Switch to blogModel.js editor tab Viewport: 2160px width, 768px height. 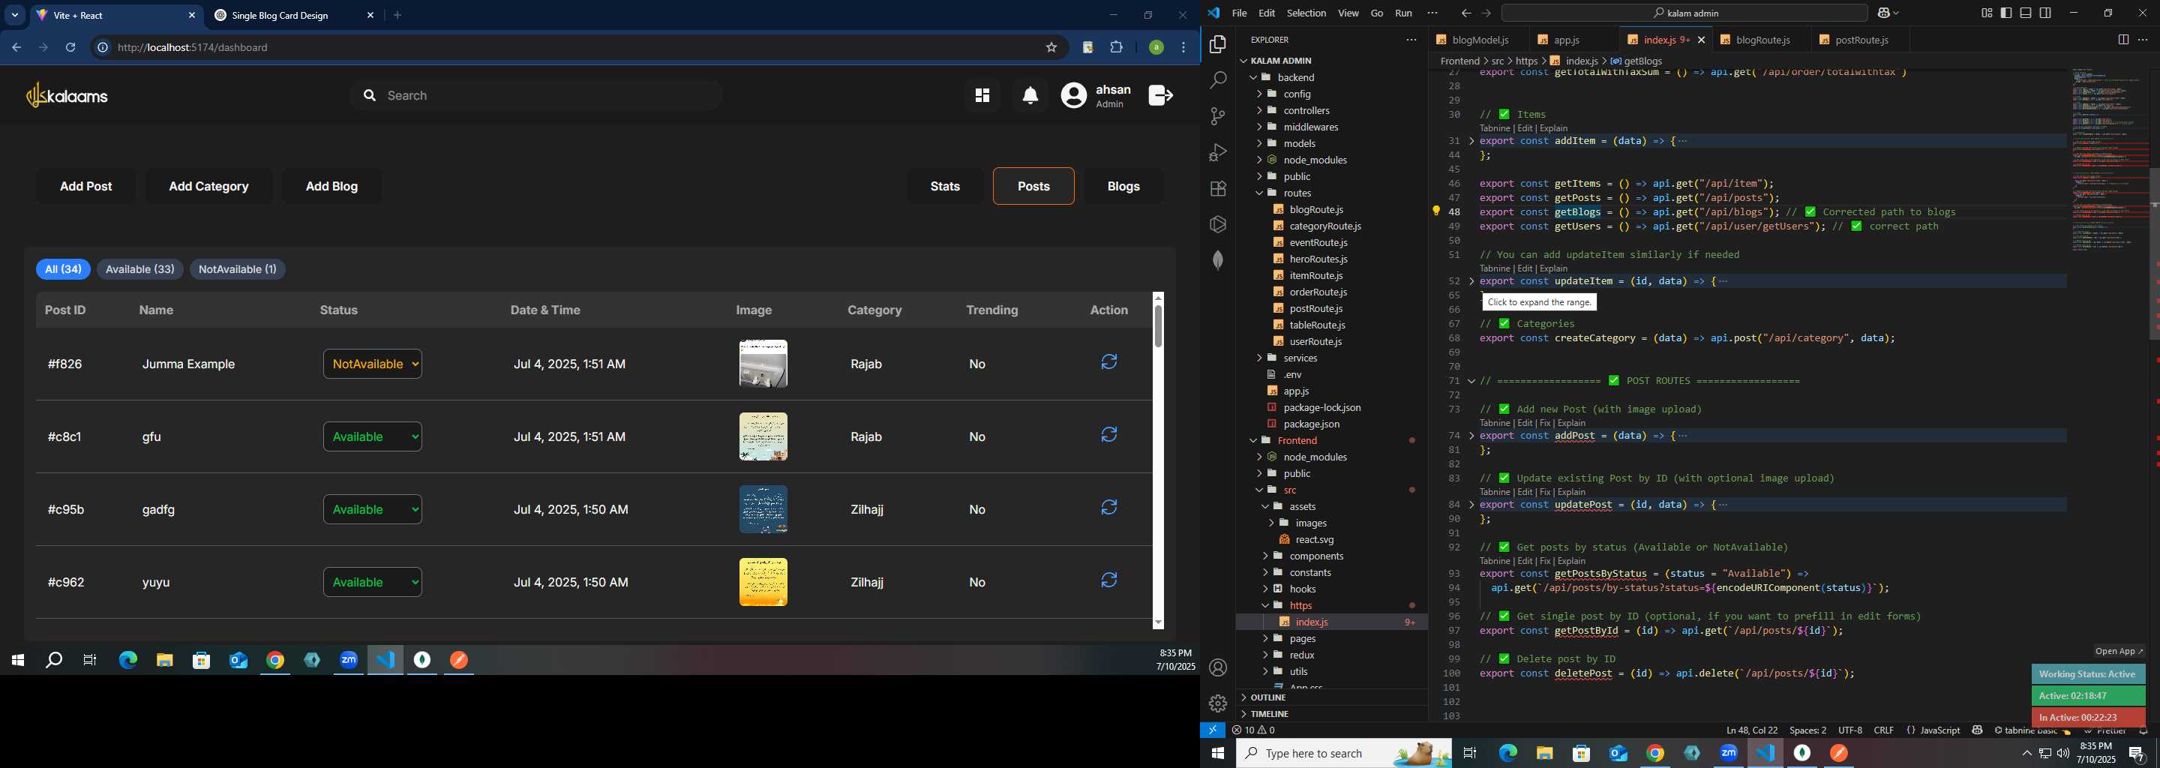click(1479, 40)
